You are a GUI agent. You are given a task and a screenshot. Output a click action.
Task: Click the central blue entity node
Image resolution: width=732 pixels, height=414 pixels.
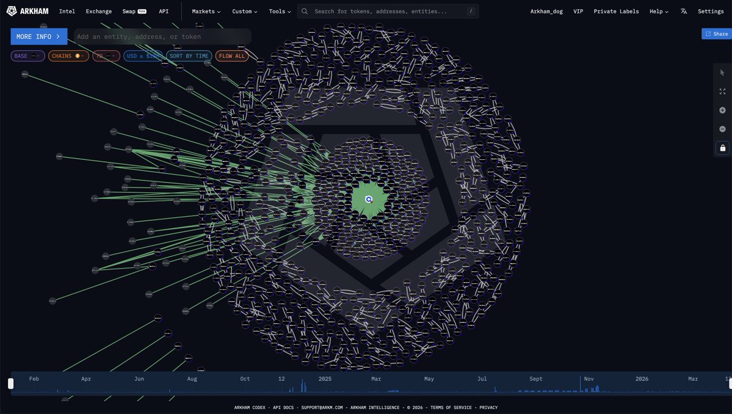tap(369, 199)
